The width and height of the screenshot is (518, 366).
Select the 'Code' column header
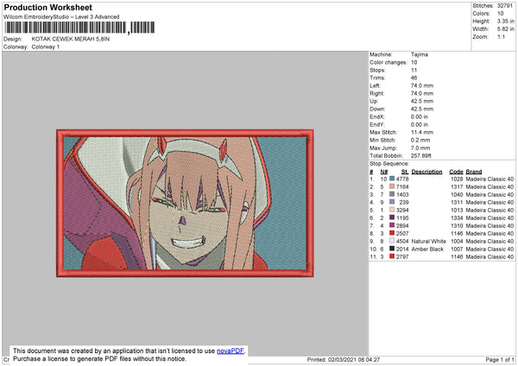(456, 172)
